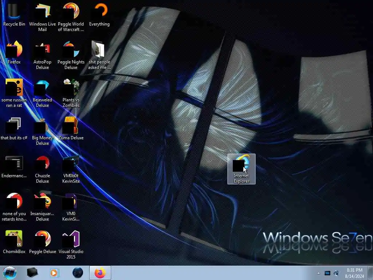Open the dark globe taskbar icon
This screenshot has height=280, width=373.
click(x=78, y=273)
